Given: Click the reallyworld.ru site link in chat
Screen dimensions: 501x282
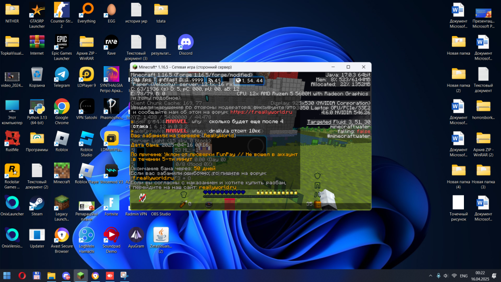Looking at the screenshot, I should coord(217,187).
